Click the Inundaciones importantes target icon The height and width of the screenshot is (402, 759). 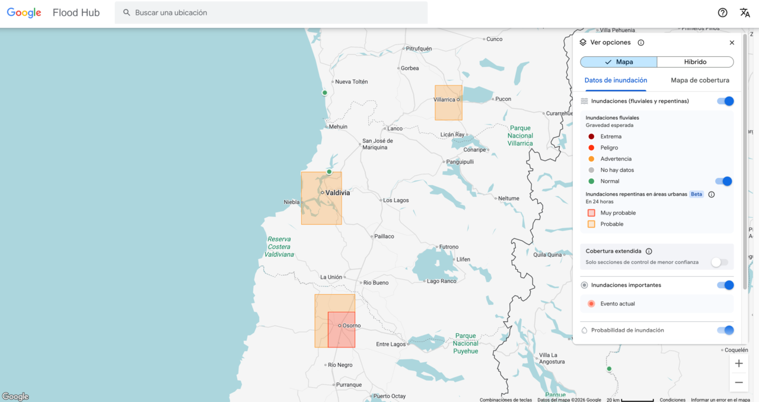[x=584, y=285]
